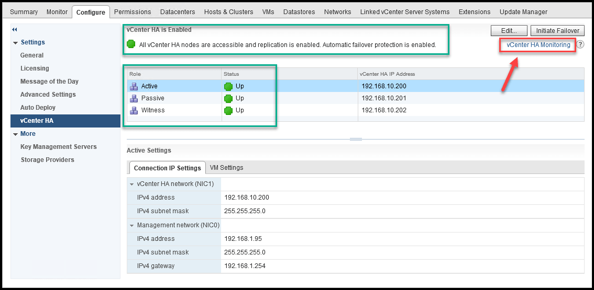Click the help question mark icon
The image size is (594, 290).
(x=580, y=44)
